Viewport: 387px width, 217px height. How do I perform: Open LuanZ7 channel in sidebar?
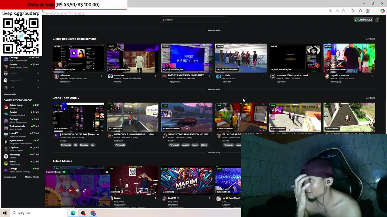click(x=21, y=135)
